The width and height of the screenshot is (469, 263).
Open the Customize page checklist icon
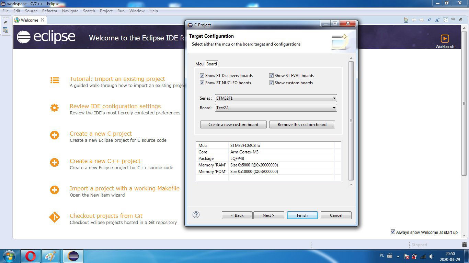445,20
